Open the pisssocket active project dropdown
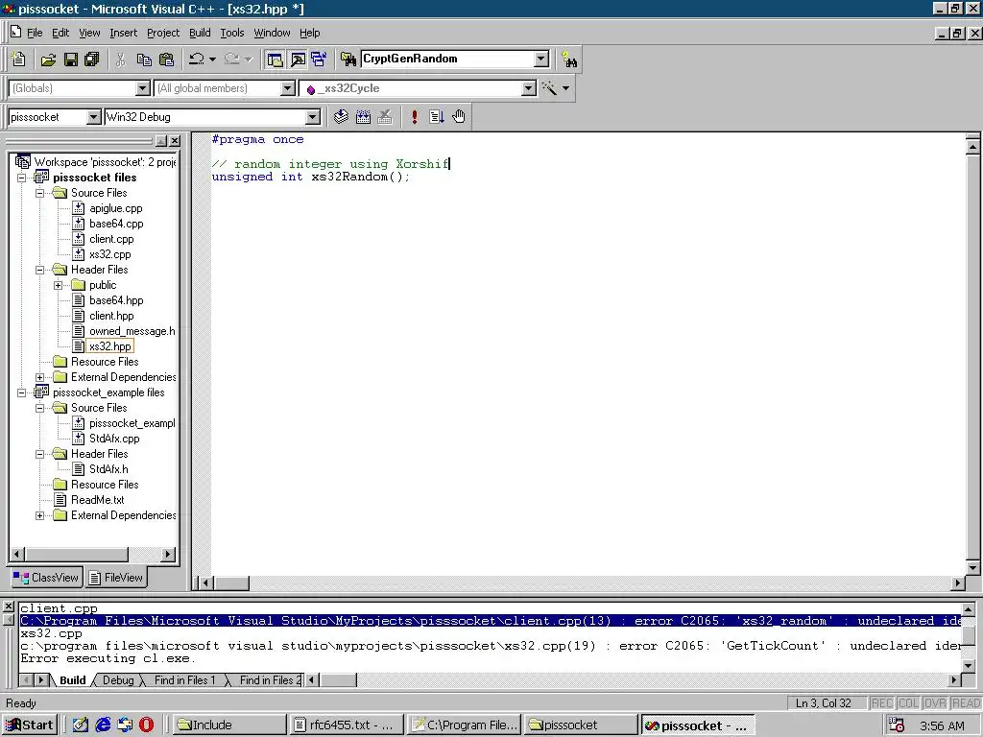This screenshot has height=737, width=983. click(x=93, y=116)
